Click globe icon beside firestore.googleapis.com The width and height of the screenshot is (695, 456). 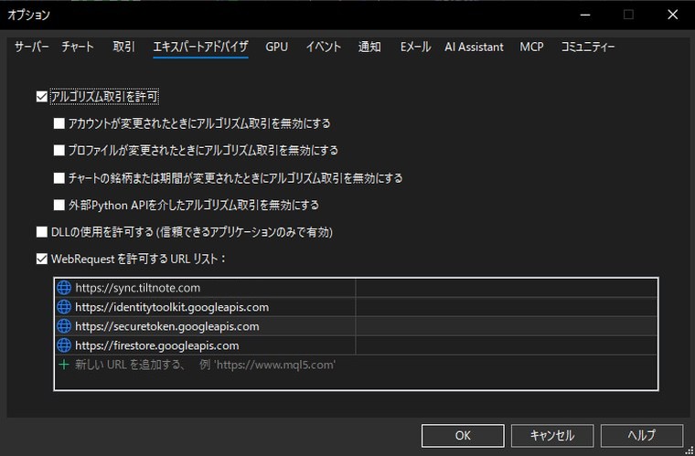click(64, 345)
